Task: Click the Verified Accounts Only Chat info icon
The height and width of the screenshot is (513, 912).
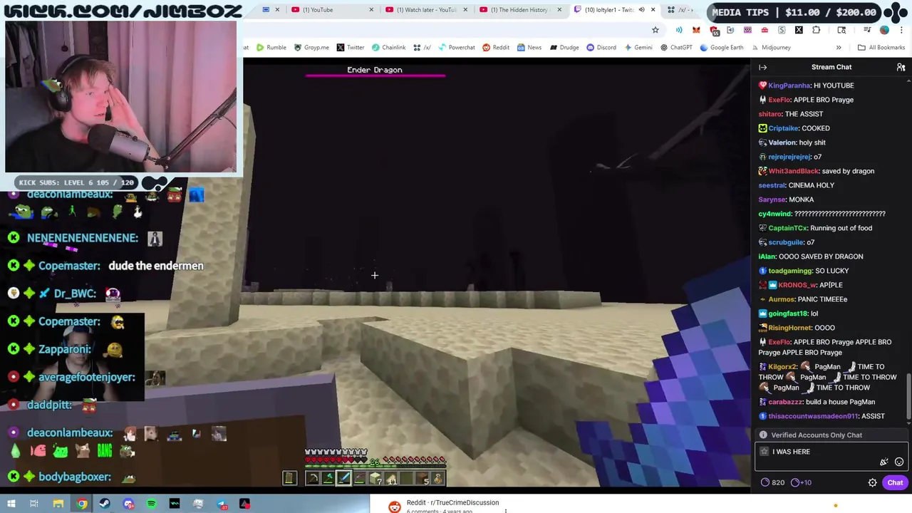Action: (763, 435)
